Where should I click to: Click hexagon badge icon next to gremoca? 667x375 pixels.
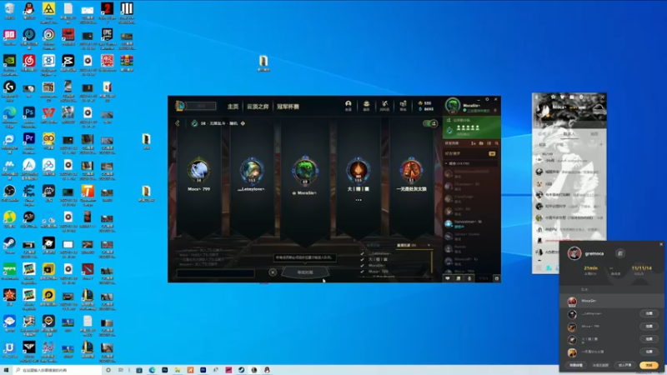coord(620,253)
